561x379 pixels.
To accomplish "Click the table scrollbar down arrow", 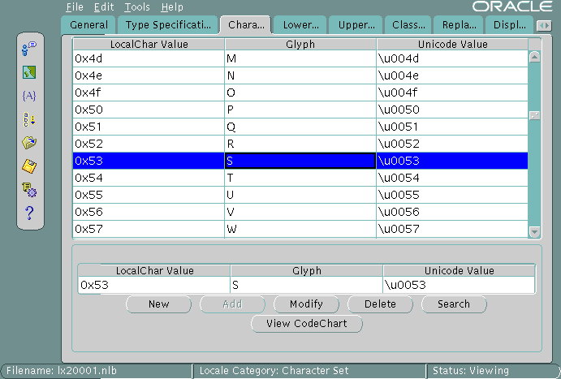I will click(x=534, y=231).
